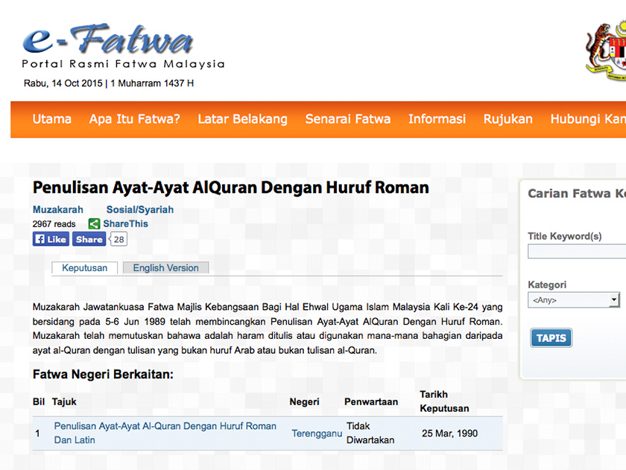Open the Kategori dropdown

click(x=574, y=299)
